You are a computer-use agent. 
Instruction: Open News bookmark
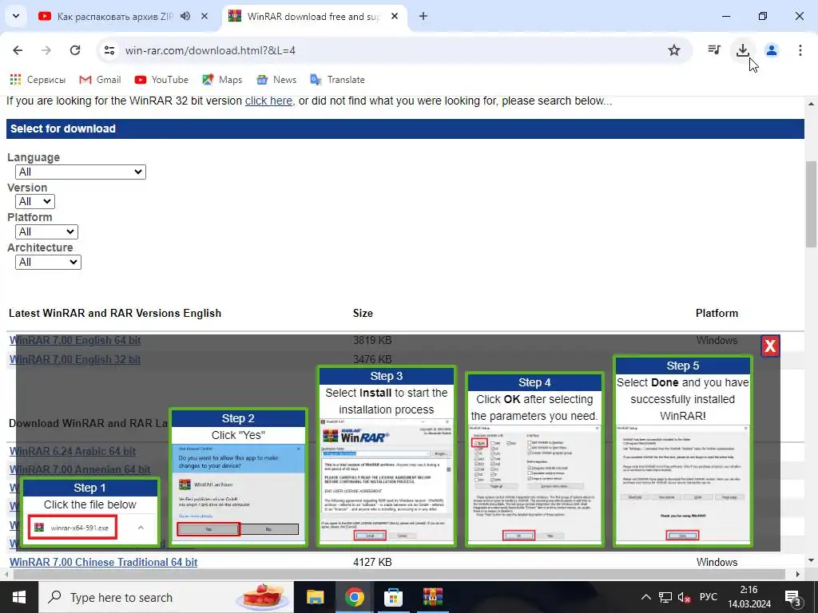276,80
